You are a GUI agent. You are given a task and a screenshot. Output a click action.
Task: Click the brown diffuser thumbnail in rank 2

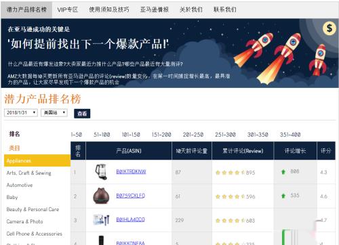(x=101, y=196)
